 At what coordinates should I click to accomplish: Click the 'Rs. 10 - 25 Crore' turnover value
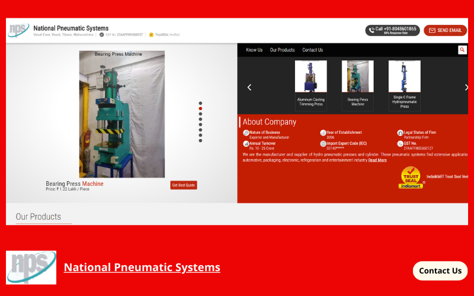pyautogui.click(x=262, y=149)
